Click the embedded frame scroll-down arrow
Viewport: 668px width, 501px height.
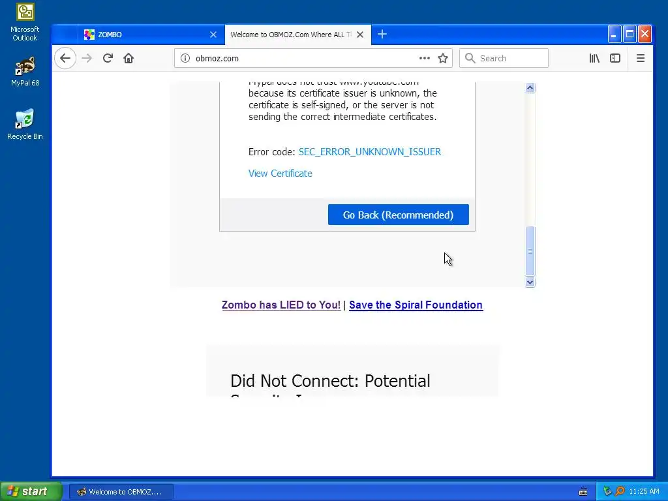(530, 282)
